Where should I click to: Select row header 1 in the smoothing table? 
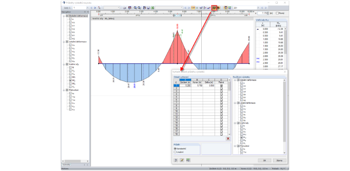(176, 85)
